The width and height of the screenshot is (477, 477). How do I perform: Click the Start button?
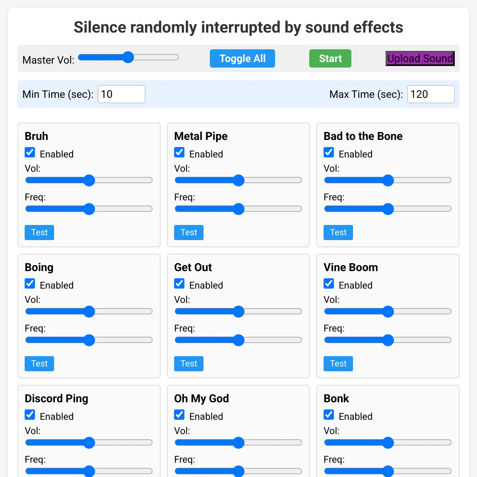(330, 58)
